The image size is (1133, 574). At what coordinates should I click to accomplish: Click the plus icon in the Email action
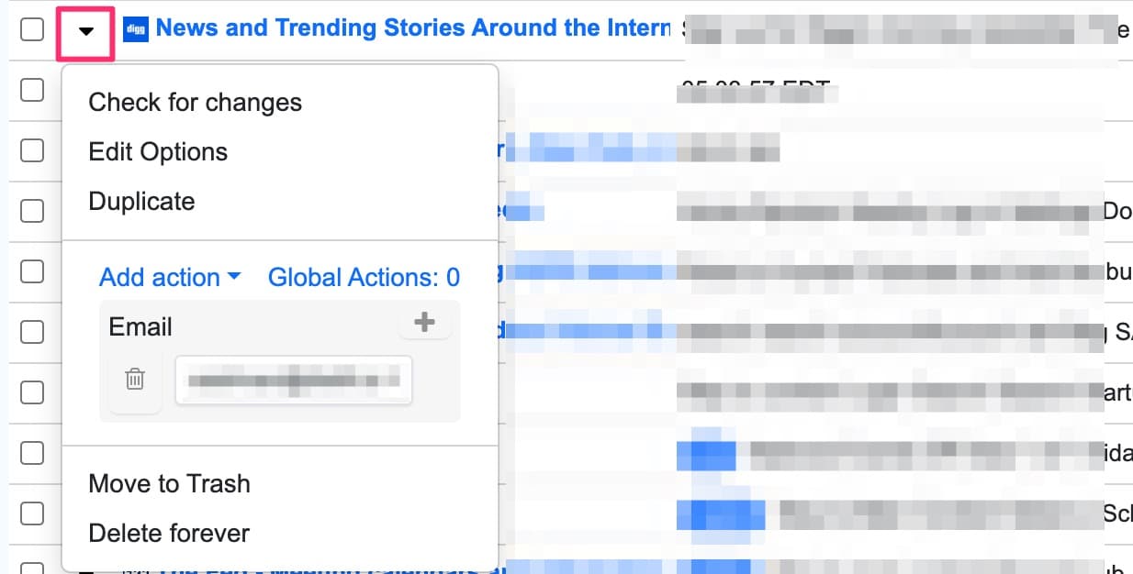[x=424, y=323]
